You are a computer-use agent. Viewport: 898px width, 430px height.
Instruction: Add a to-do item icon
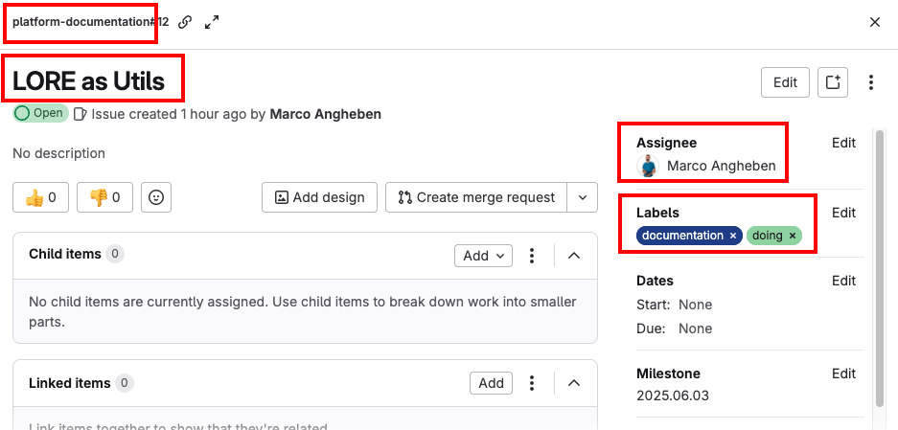tap(832, 82)
